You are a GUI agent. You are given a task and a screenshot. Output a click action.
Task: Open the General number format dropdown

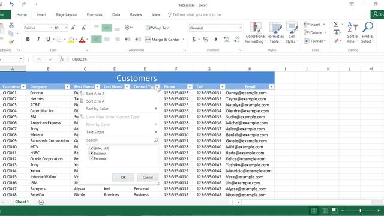[x=240, y=28]
